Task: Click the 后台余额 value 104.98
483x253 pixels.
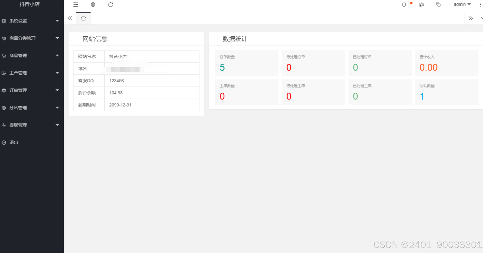Action: tap(116, 93)
